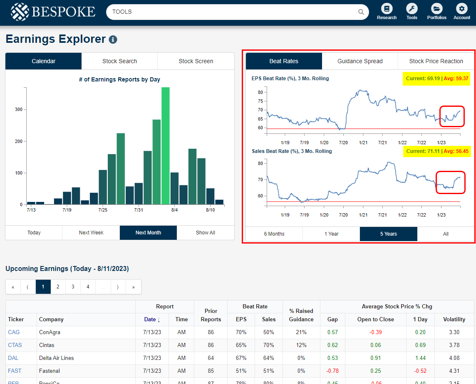Jump to the last page using the double-arrow icon

133,287
